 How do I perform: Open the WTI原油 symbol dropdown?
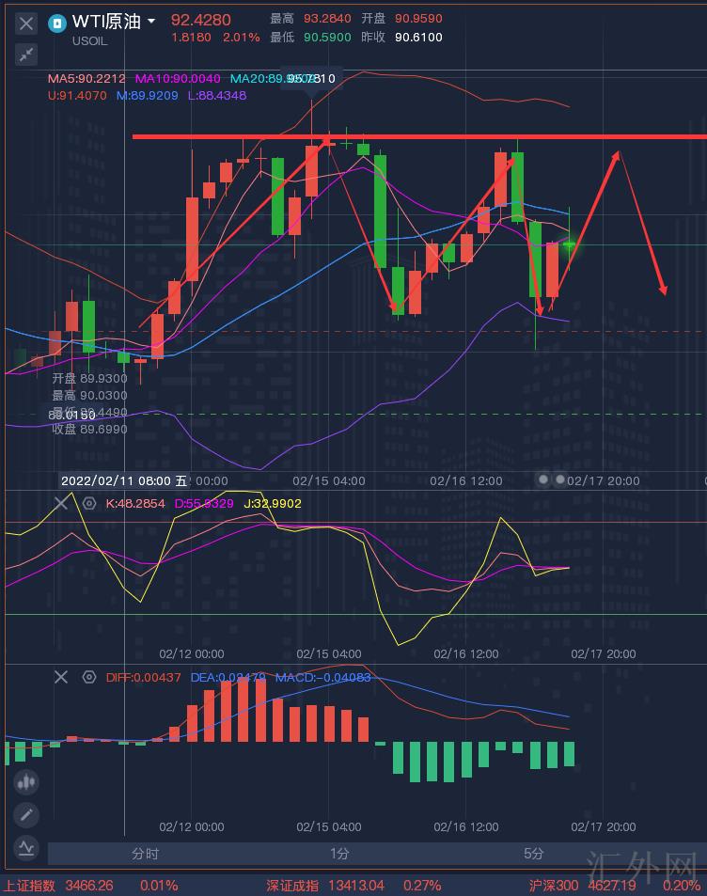[x=151, y=20]
